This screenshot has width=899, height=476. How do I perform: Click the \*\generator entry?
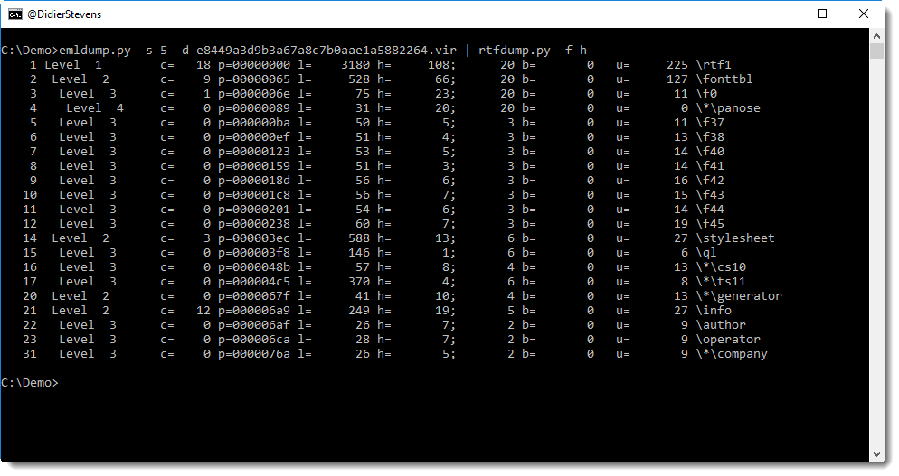739,296
